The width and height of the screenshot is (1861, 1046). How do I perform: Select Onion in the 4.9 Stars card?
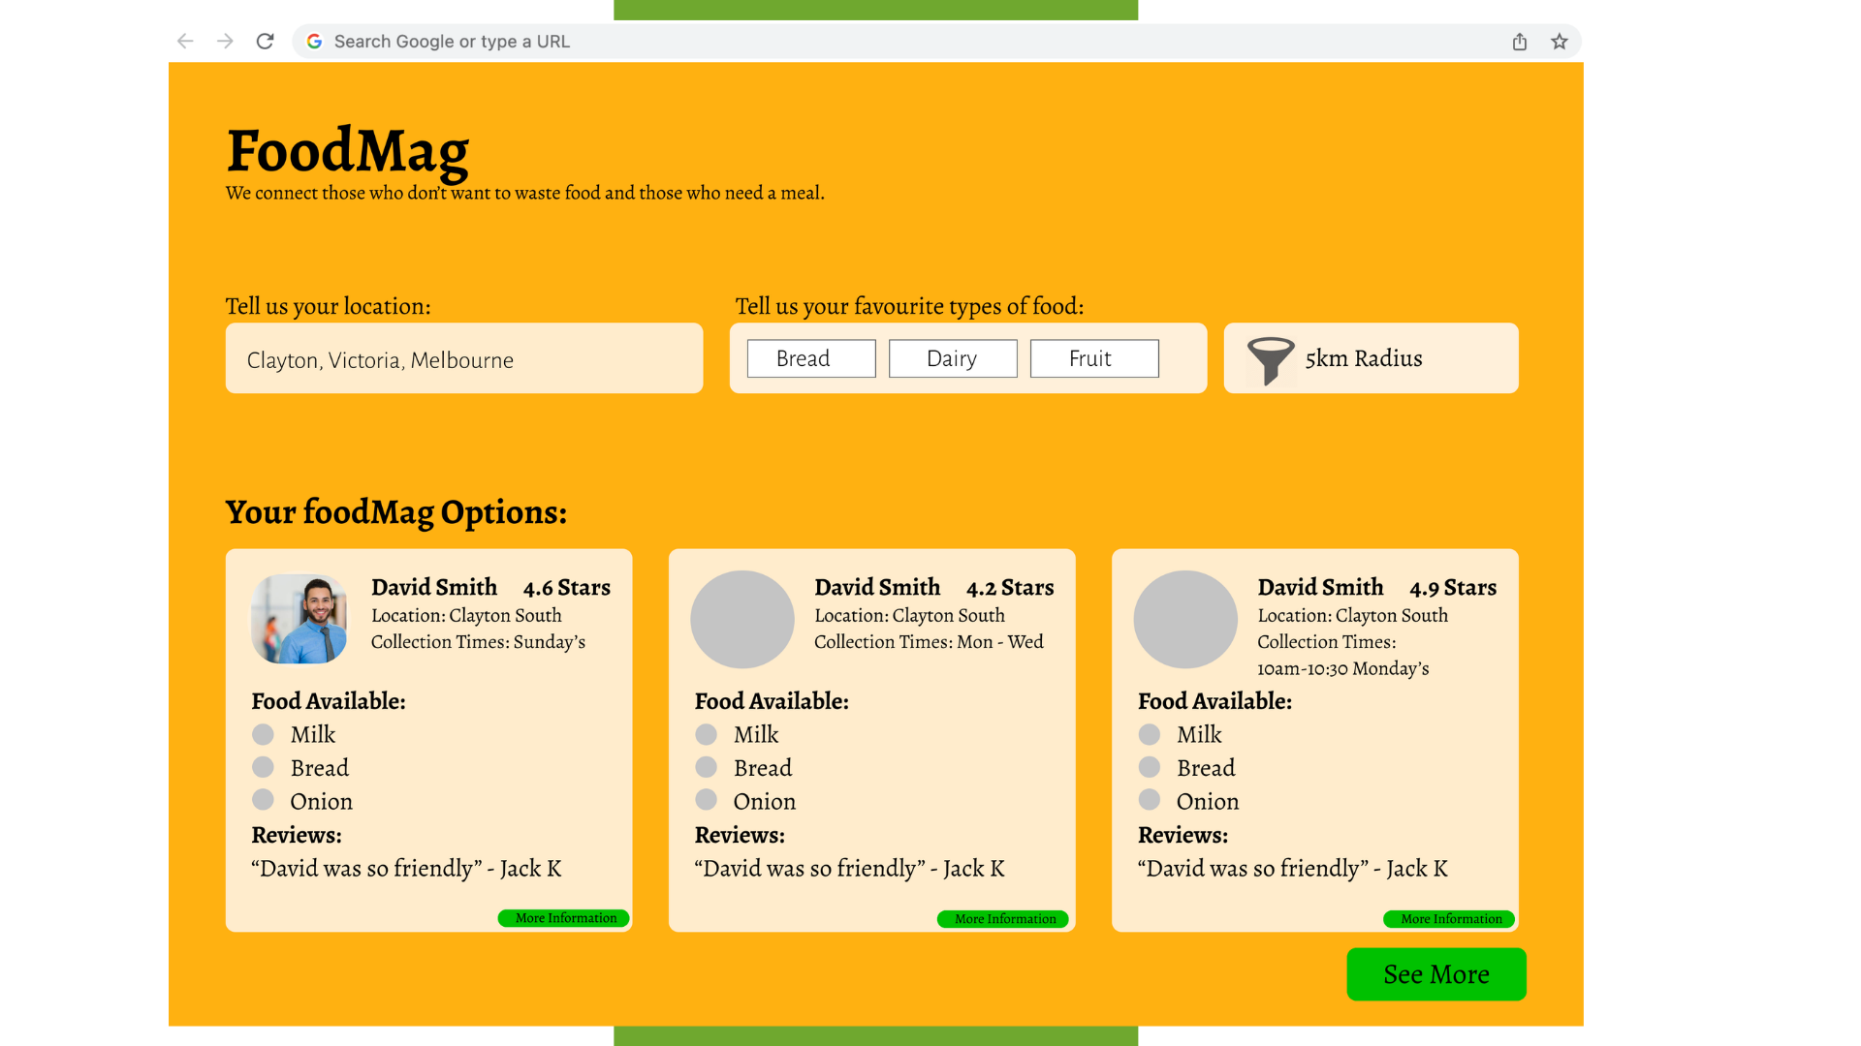1150,800
